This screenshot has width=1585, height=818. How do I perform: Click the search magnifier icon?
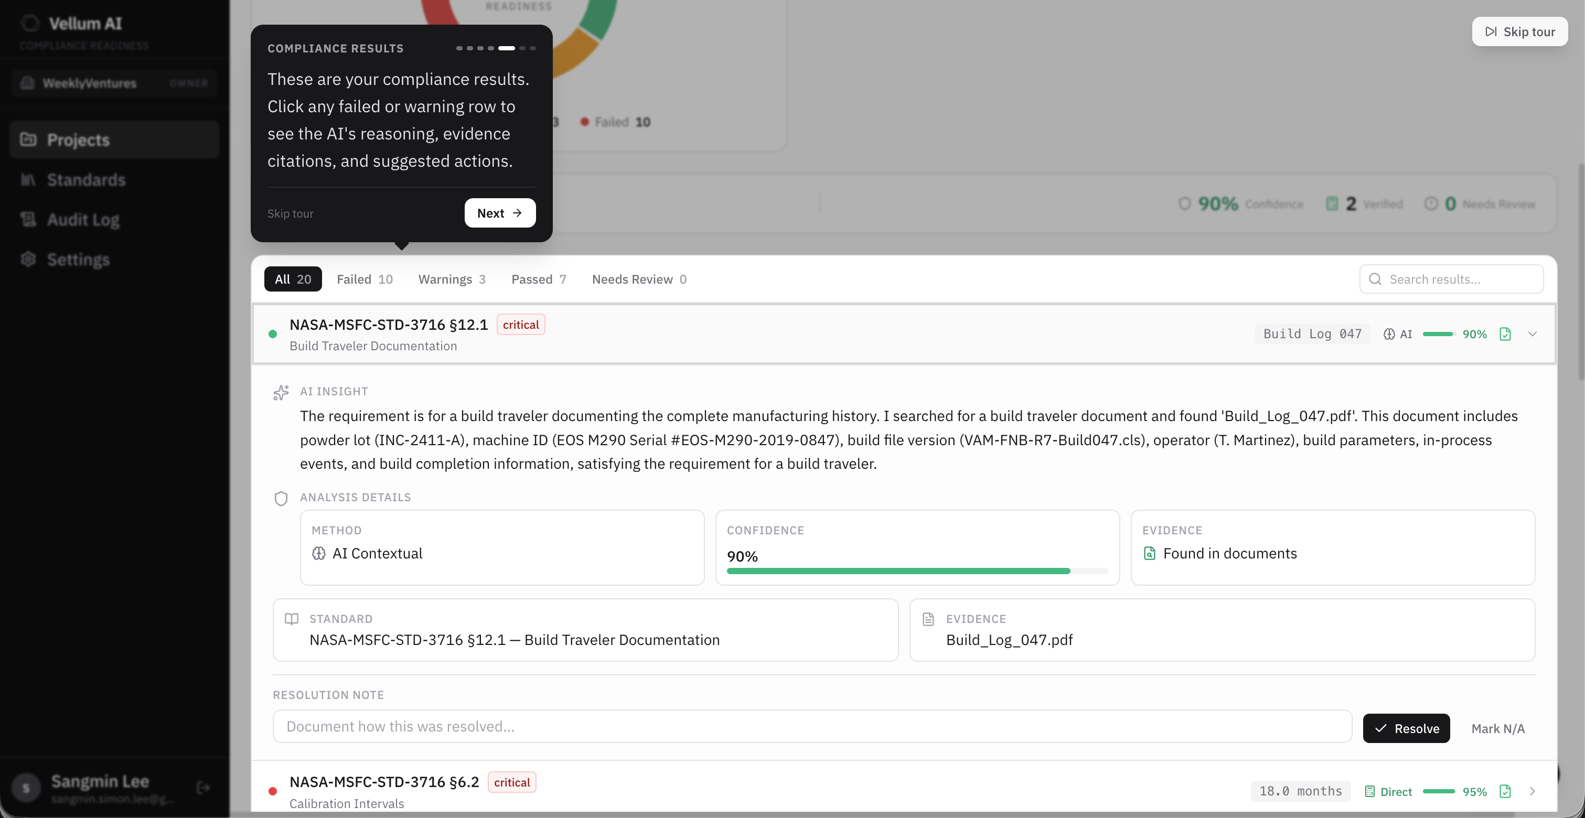[x=1375, y=279]
